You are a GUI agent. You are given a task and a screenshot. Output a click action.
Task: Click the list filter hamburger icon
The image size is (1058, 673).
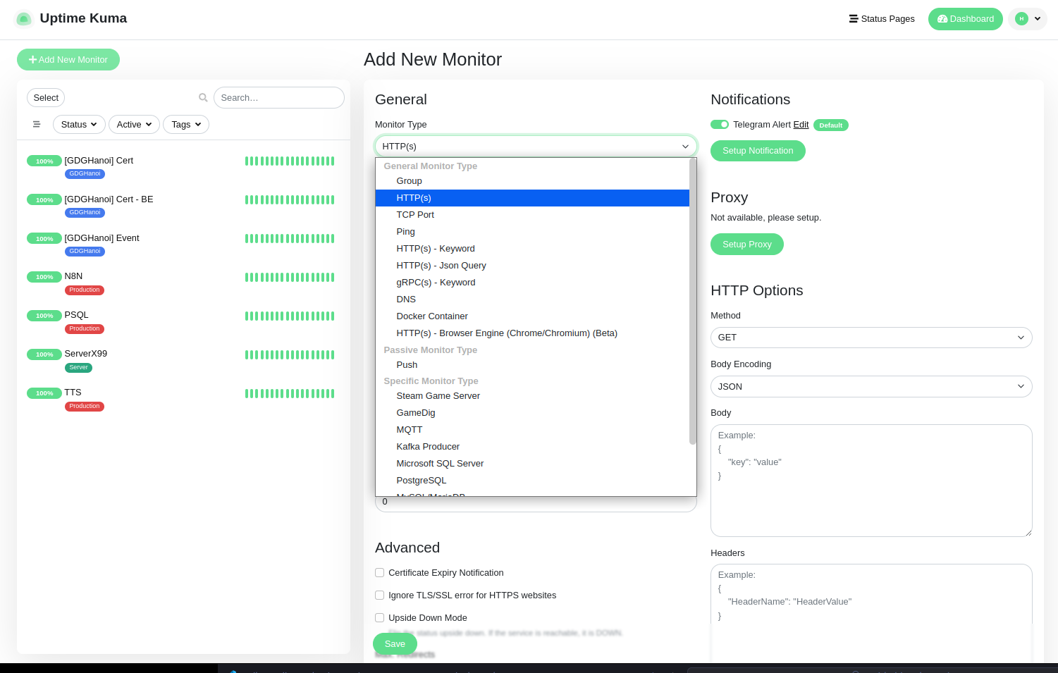(37, 124)
